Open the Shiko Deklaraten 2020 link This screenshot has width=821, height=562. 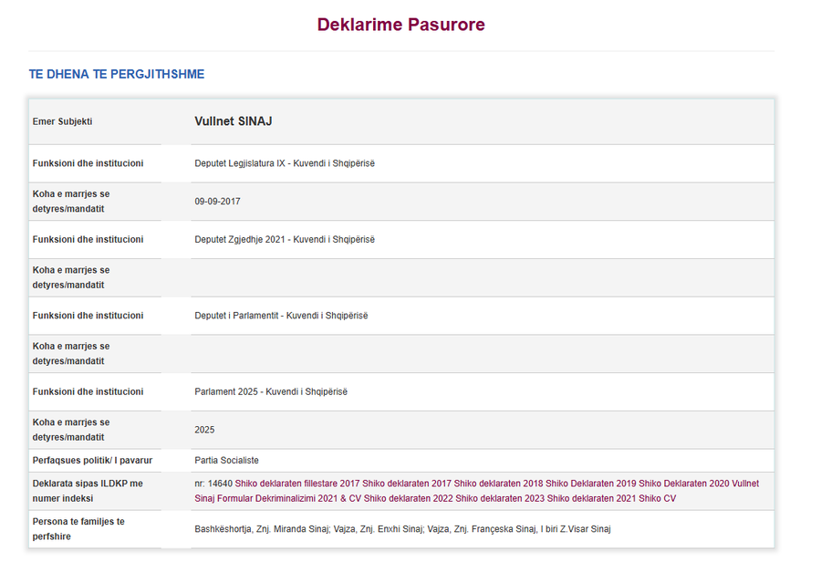pos(683,484)
